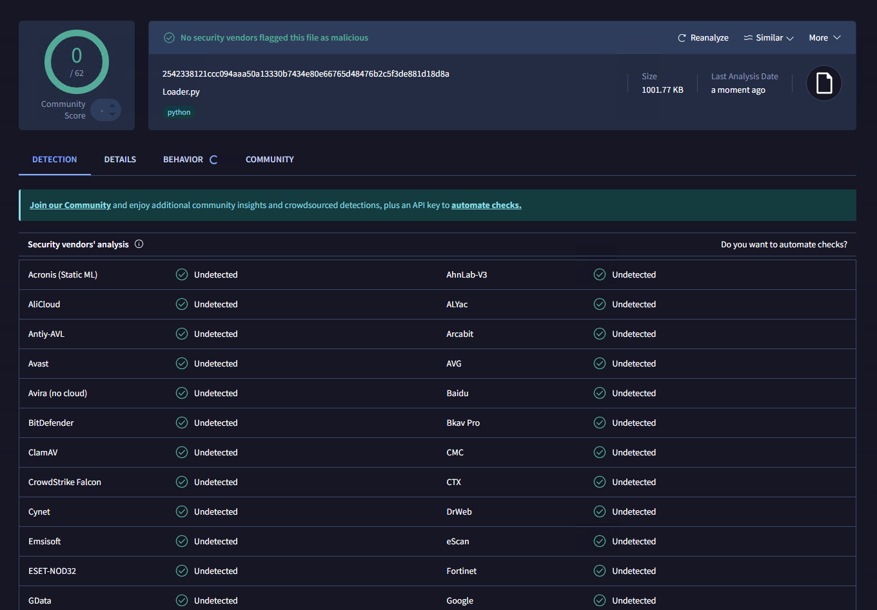
Task: Open the Similar dropdown
Action: click(x=769, y=38)
